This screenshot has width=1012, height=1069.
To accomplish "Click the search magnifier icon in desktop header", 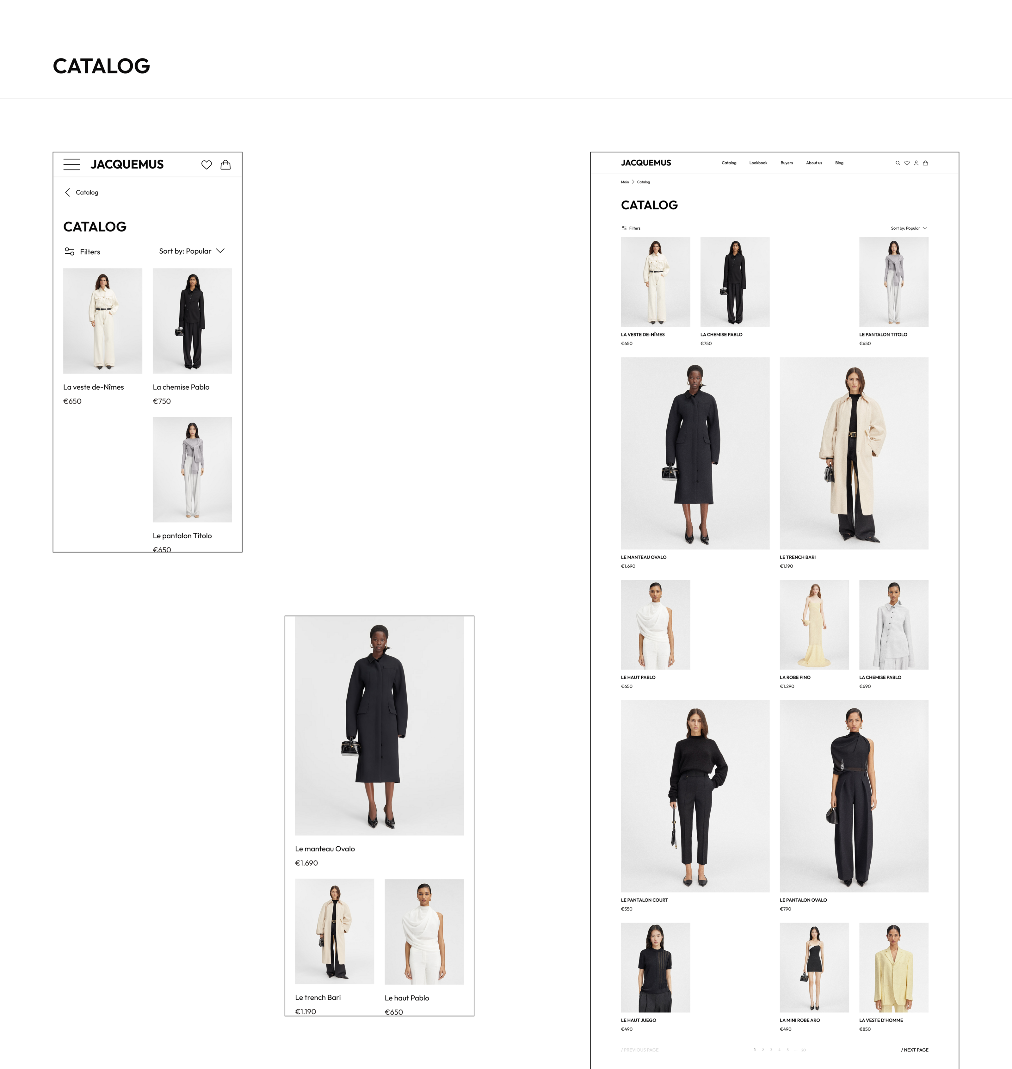I will coord(898,163).
